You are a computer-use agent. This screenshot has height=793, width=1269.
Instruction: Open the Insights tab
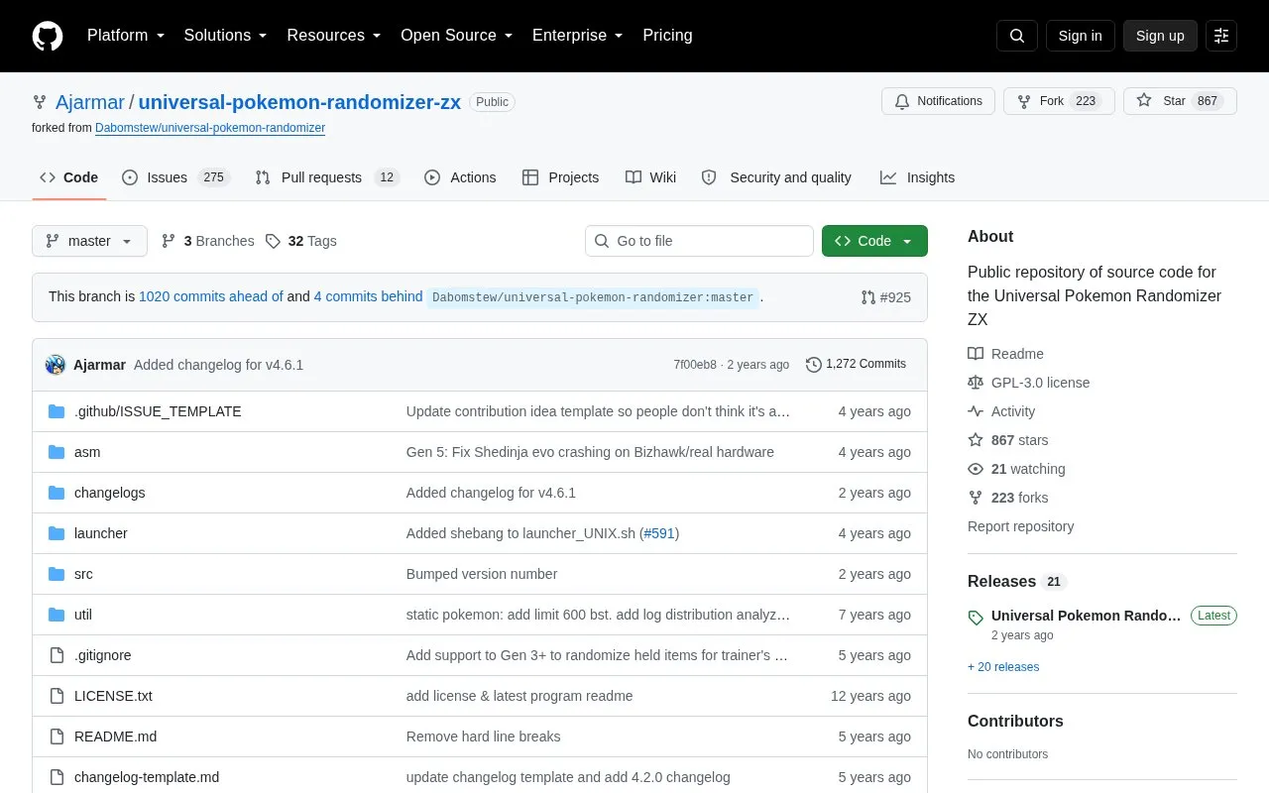917,177
